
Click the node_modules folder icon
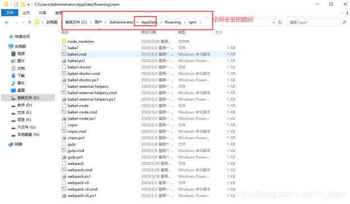pyautogui.click(x=64, y=41)
